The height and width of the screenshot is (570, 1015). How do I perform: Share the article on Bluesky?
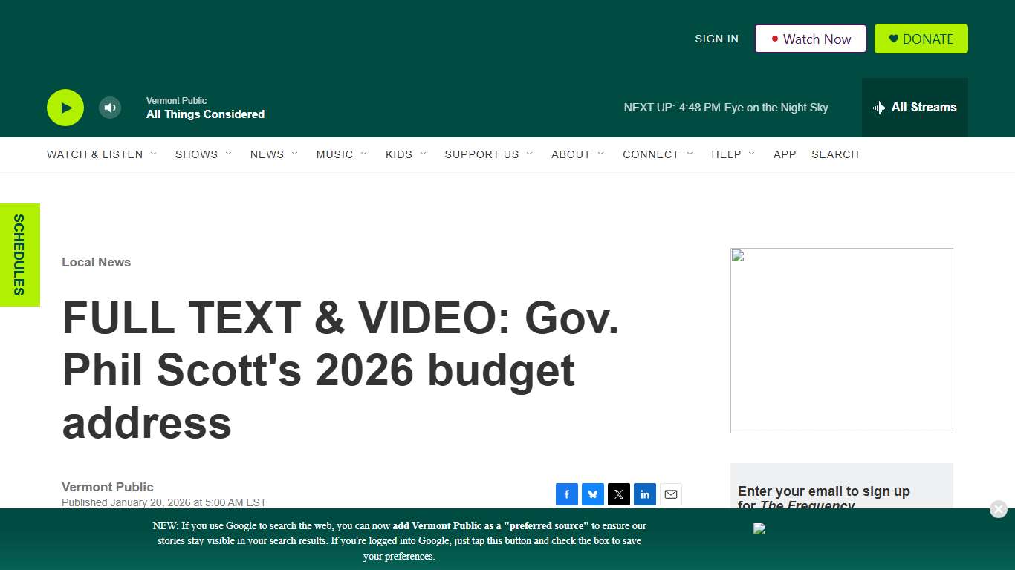[x=593, y=494]
